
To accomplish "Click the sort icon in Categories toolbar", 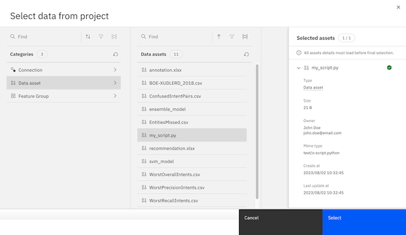I will point(88,37).
